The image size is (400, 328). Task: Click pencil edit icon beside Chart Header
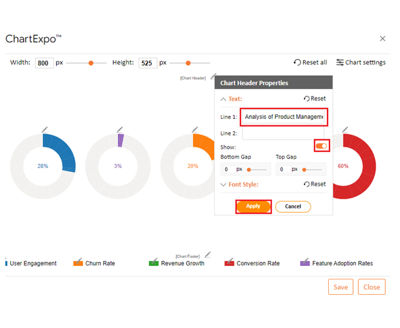point(213,76)
